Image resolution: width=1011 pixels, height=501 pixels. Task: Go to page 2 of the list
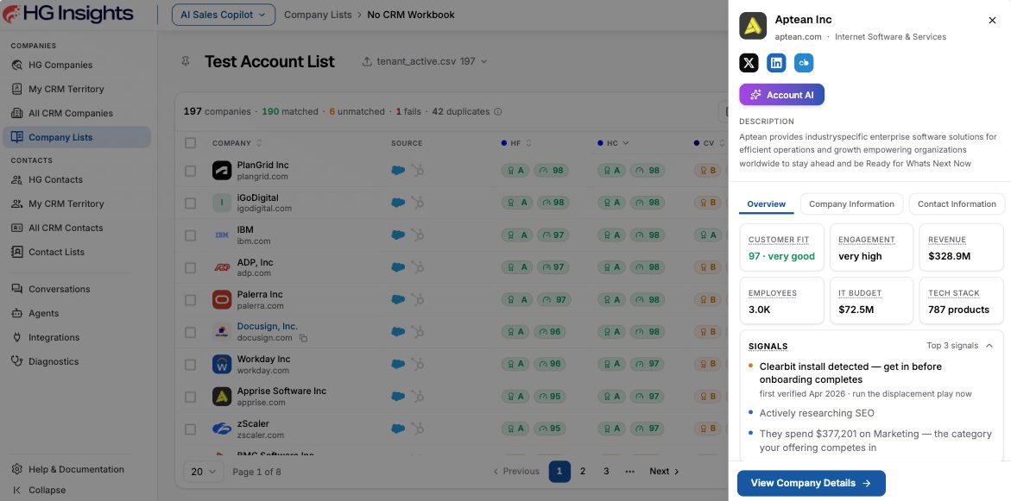[x=582, y=472]
